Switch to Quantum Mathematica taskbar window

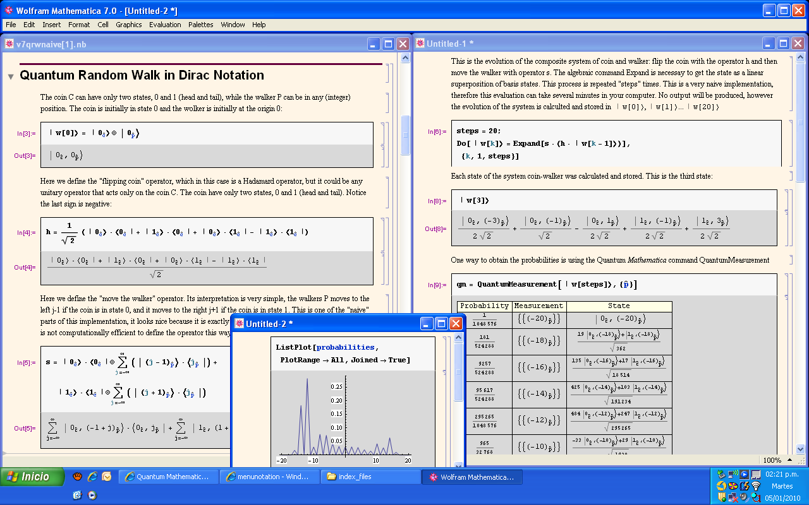[x=168, y=477]
